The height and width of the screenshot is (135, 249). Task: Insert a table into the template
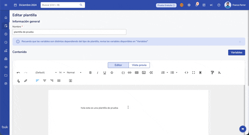(x=137, y=73)
